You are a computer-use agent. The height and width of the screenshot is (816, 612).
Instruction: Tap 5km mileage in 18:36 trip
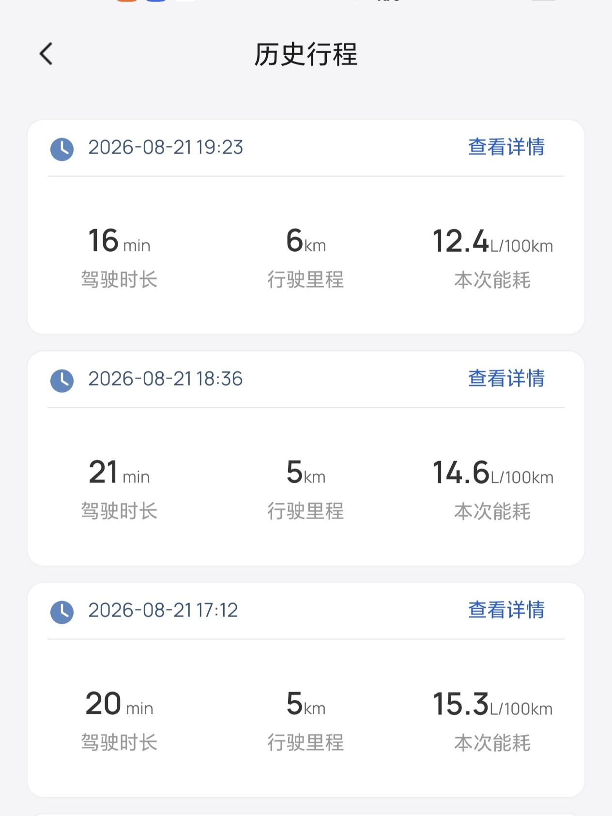306,472
